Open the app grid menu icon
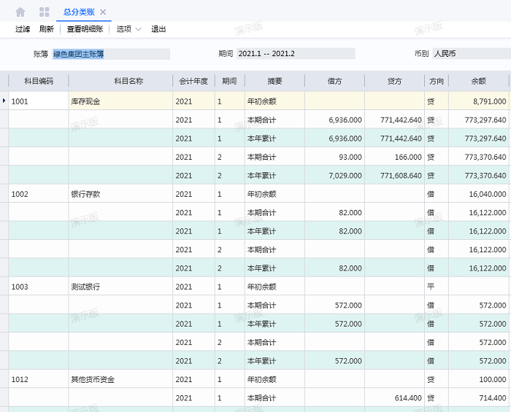 [45, 12]
